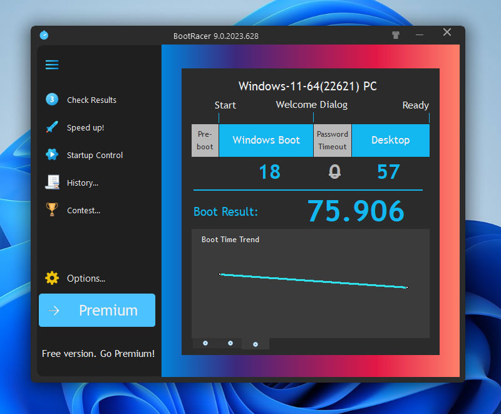
Task: Click the Ready marker label
Action: point(415,105)
